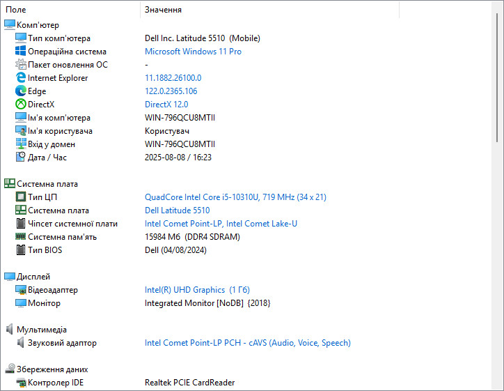This screenshot has width=504, height=391.
Task: Click the Монітор row icon
Action: pos(21,302)
